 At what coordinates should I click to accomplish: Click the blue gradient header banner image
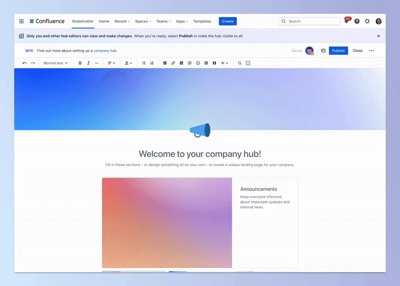pyautogui.click(x=200, y=99)
